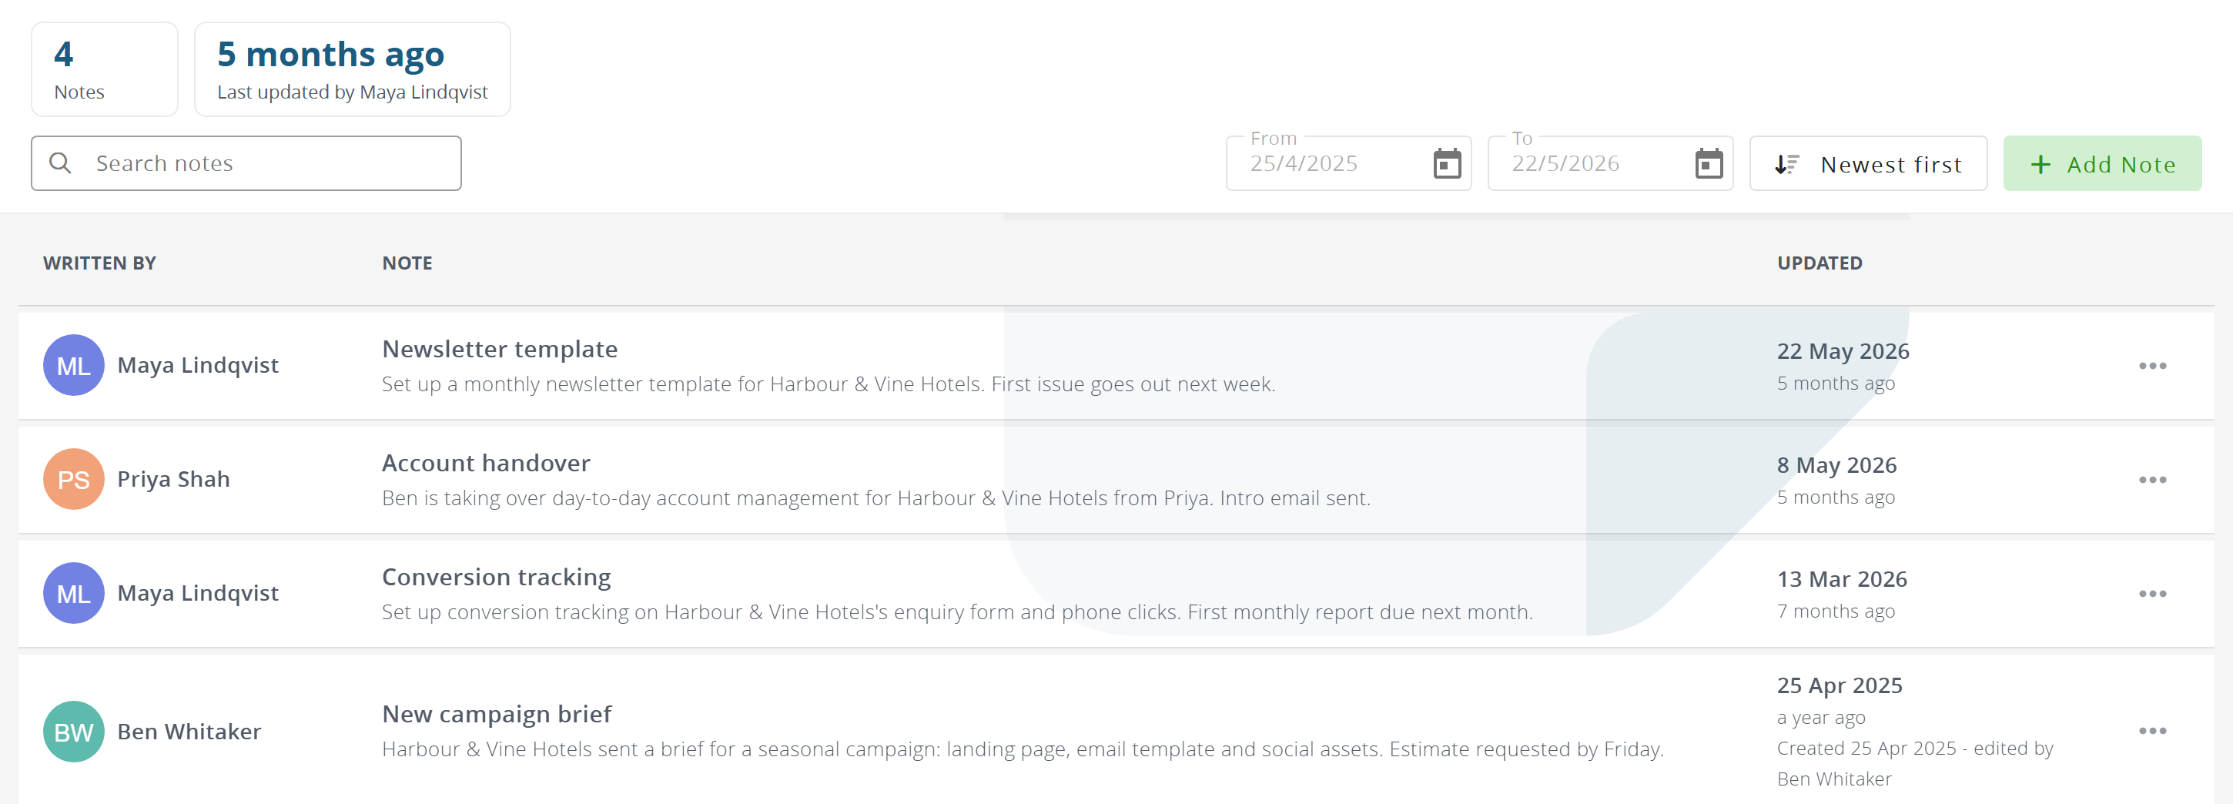
Task: Click the WRITTEN BY column header
Action: 99,263
